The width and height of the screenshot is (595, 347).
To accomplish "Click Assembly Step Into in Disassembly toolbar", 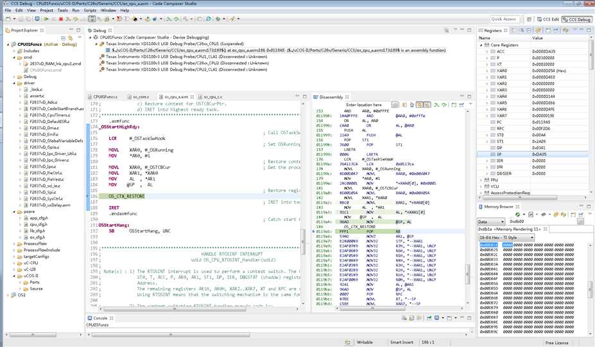I will coord(436,105).
